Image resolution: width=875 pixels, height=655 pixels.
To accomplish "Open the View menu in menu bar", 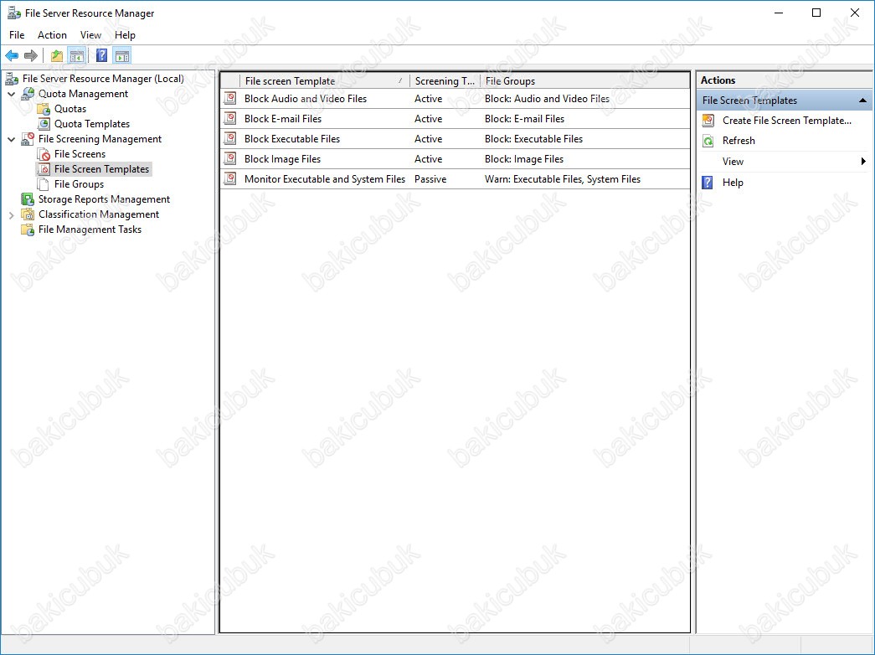I will pos(91,34).
